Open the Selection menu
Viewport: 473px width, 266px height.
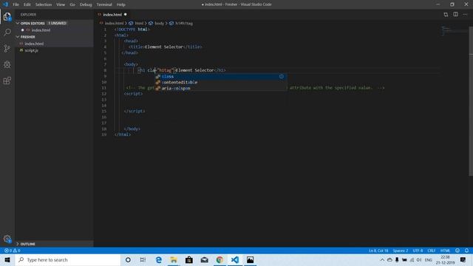tap(44, 4)
